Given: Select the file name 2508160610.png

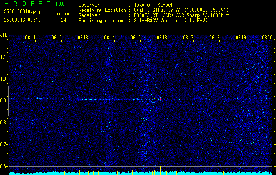Looking at the screenshot, I should pos(22,12).
